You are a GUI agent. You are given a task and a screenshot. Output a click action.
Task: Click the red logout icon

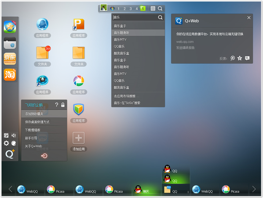tap(44, 156)
